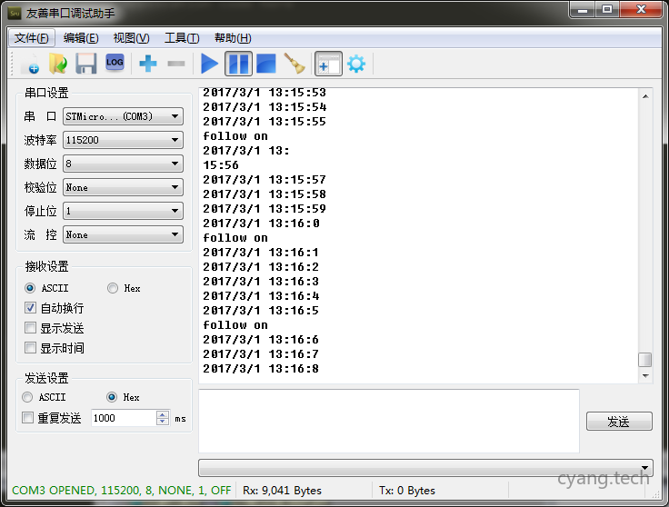Enable the 显示时间 checkbox
Viewport: 669px width, 507px height.
[31, 348]
